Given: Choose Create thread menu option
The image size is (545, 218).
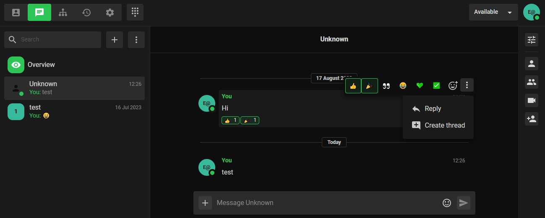Looking at the screenshot, I should pos(444,125).
